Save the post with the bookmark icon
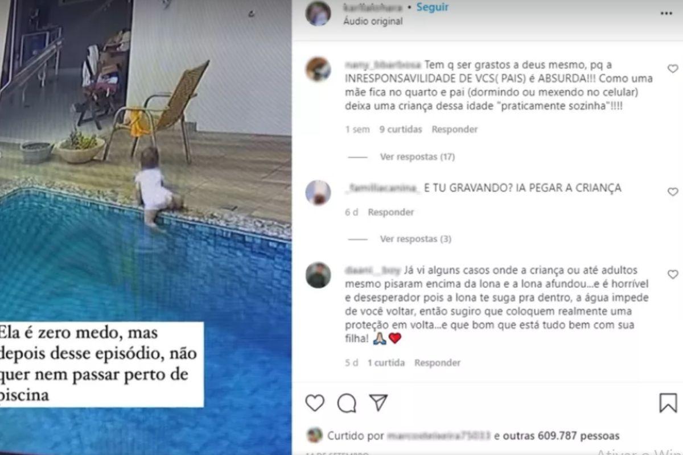Viewport: 683px width, 455px height. (x=668, y=403)
